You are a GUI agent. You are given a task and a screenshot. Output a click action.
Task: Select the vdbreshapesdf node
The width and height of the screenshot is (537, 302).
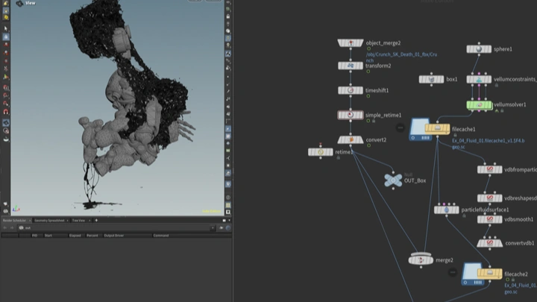pyautogui.click(x=490, y=198)
